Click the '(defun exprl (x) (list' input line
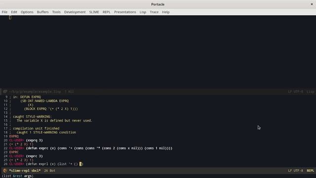 click(x=54, y=164)
